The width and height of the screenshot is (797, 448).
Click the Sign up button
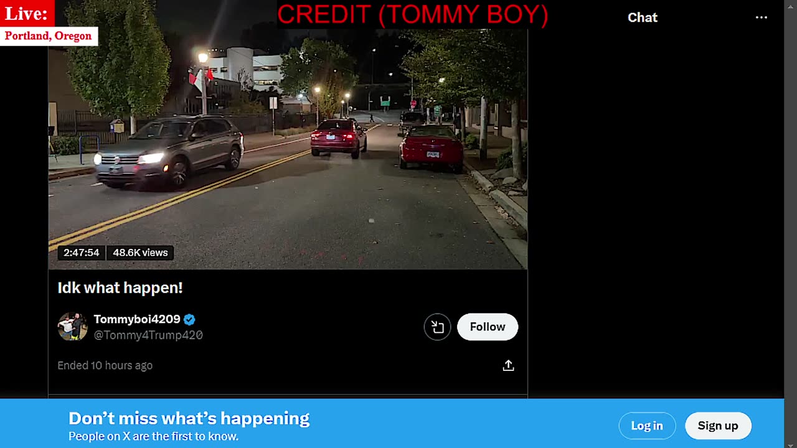[x=718, y=426]
